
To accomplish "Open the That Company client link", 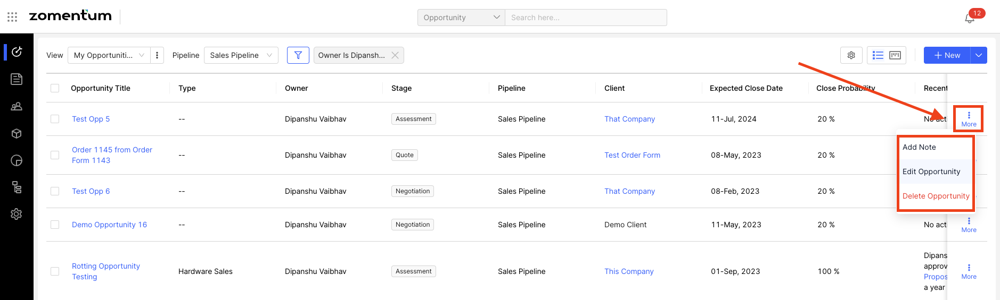I will (x=629, y=119).
